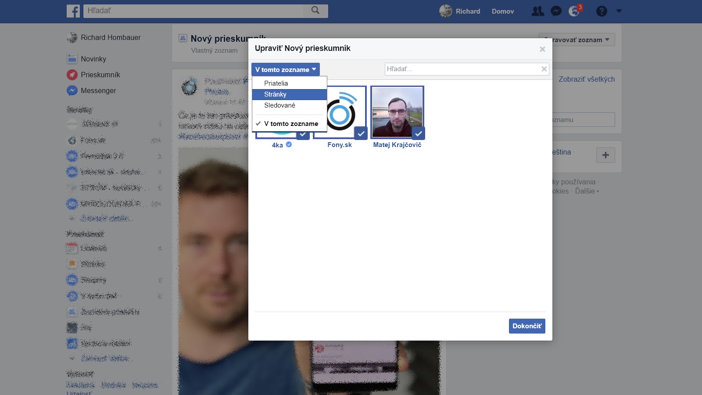
Task: Click the Facebook logo icon
Action: pos(73,11)
